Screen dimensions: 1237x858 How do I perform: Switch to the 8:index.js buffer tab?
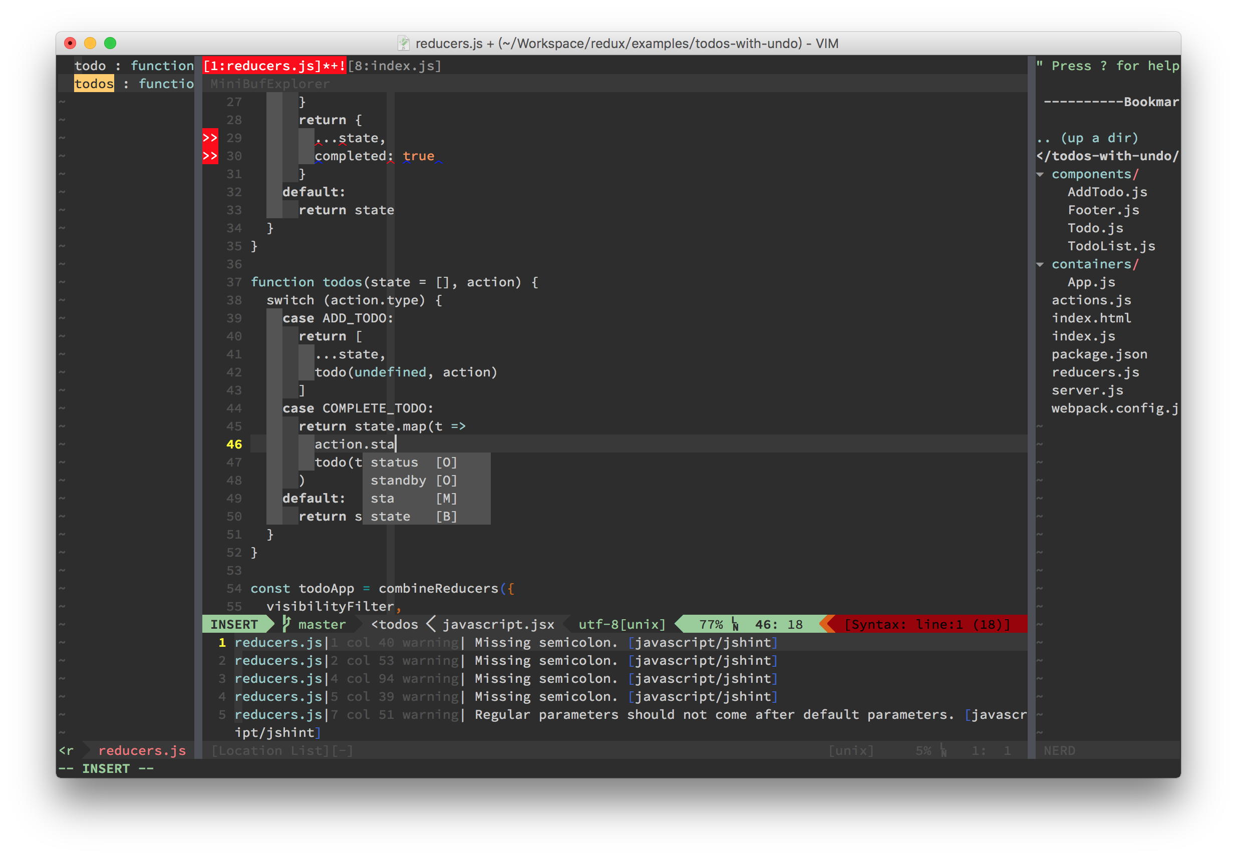pyautogui.click(x=394, y=66)
